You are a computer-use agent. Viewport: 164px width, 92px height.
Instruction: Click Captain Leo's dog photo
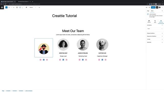102,44
